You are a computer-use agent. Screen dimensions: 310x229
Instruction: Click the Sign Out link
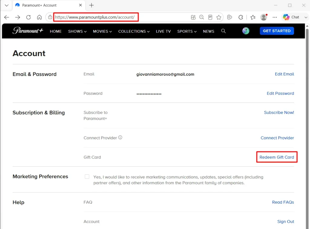pyautogui.click(x=285, y=221)
